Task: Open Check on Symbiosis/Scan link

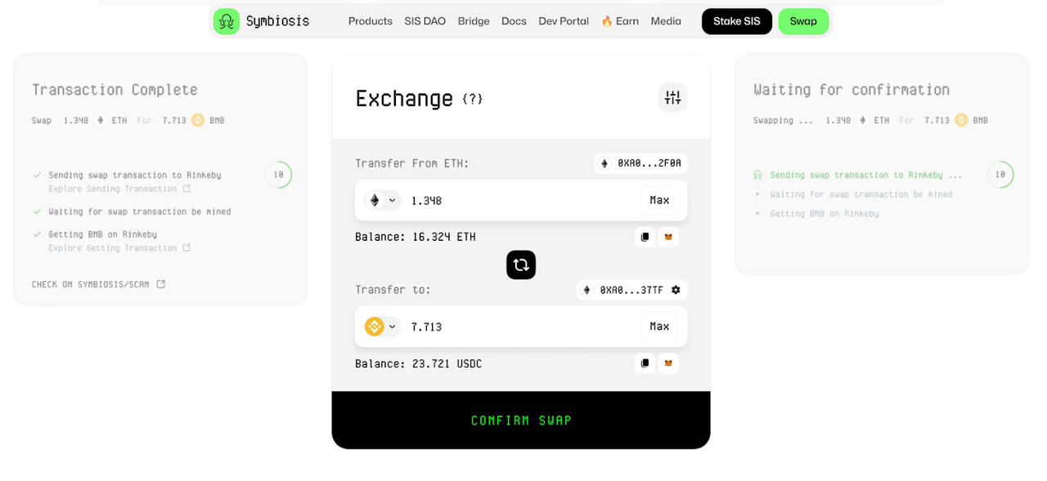Action: coord(98,284)
